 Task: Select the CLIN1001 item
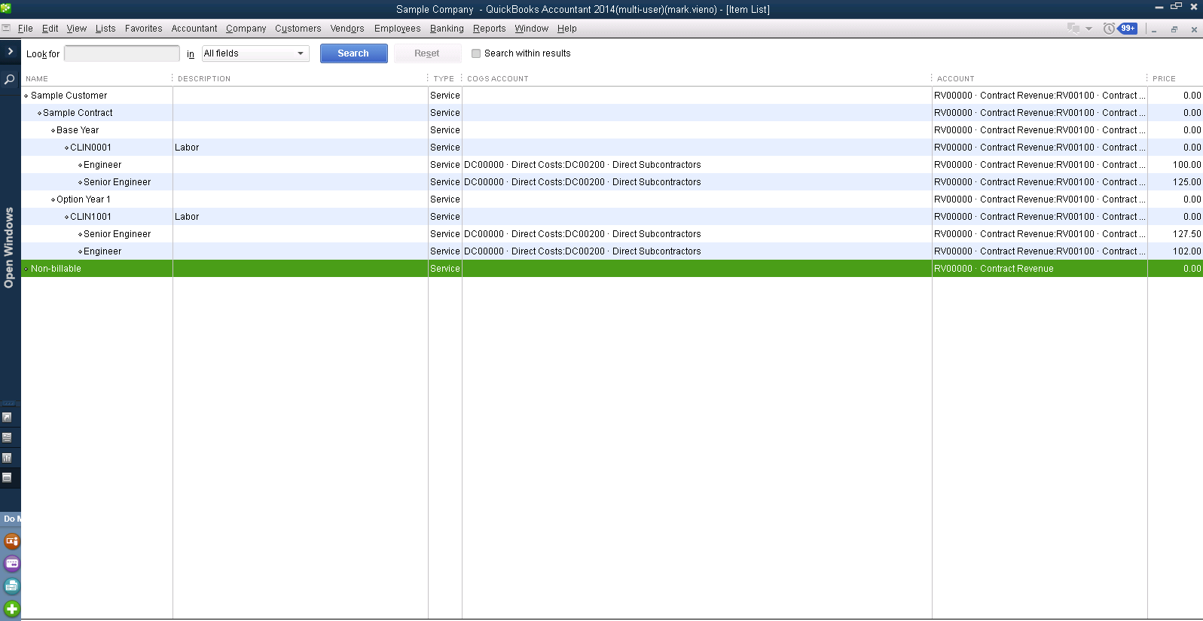coord(90,217)
